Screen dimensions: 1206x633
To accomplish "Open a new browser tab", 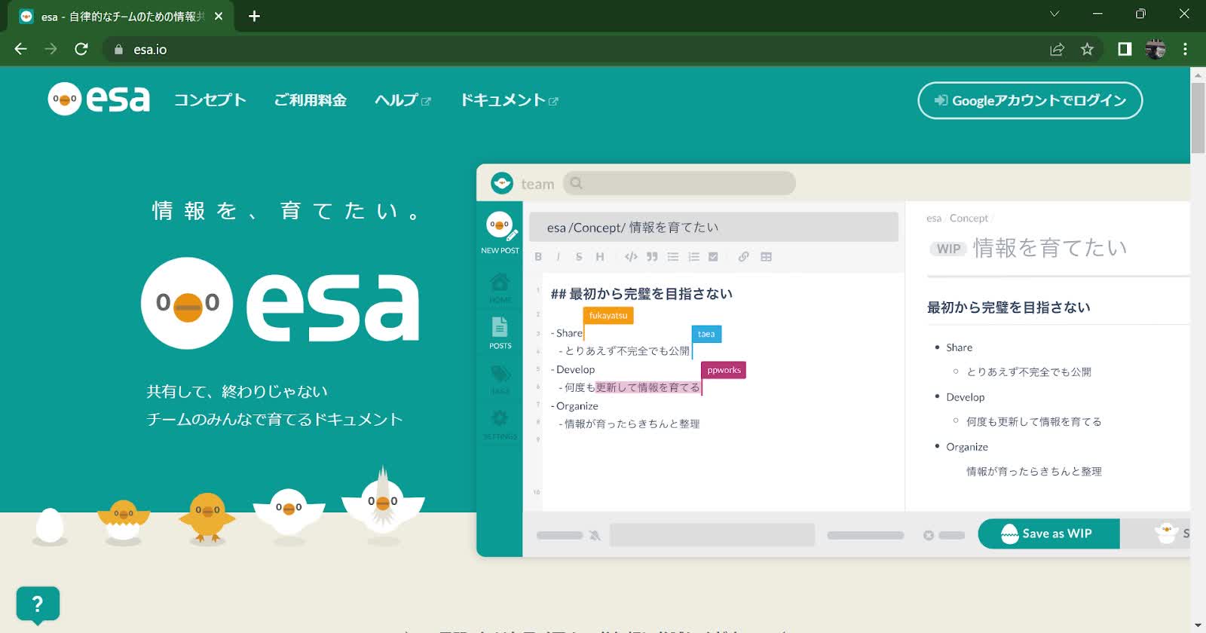I will (254, 16).
